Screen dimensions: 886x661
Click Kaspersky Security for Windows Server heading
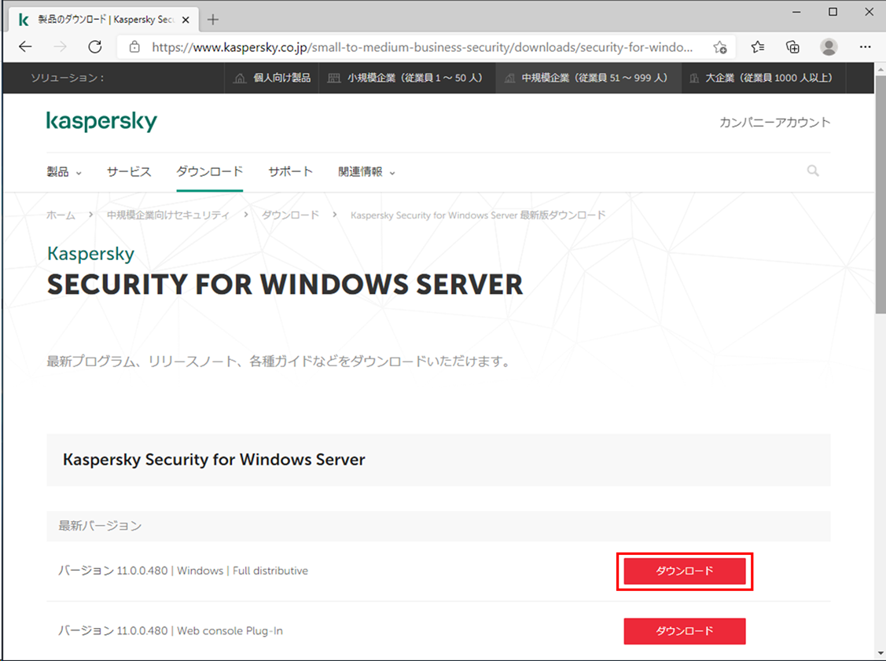[214, 459]
